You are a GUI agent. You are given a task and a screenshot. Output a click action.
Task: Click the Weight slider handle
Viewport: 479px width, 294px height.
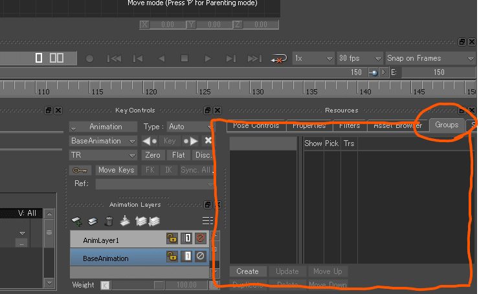click(159, 285)
